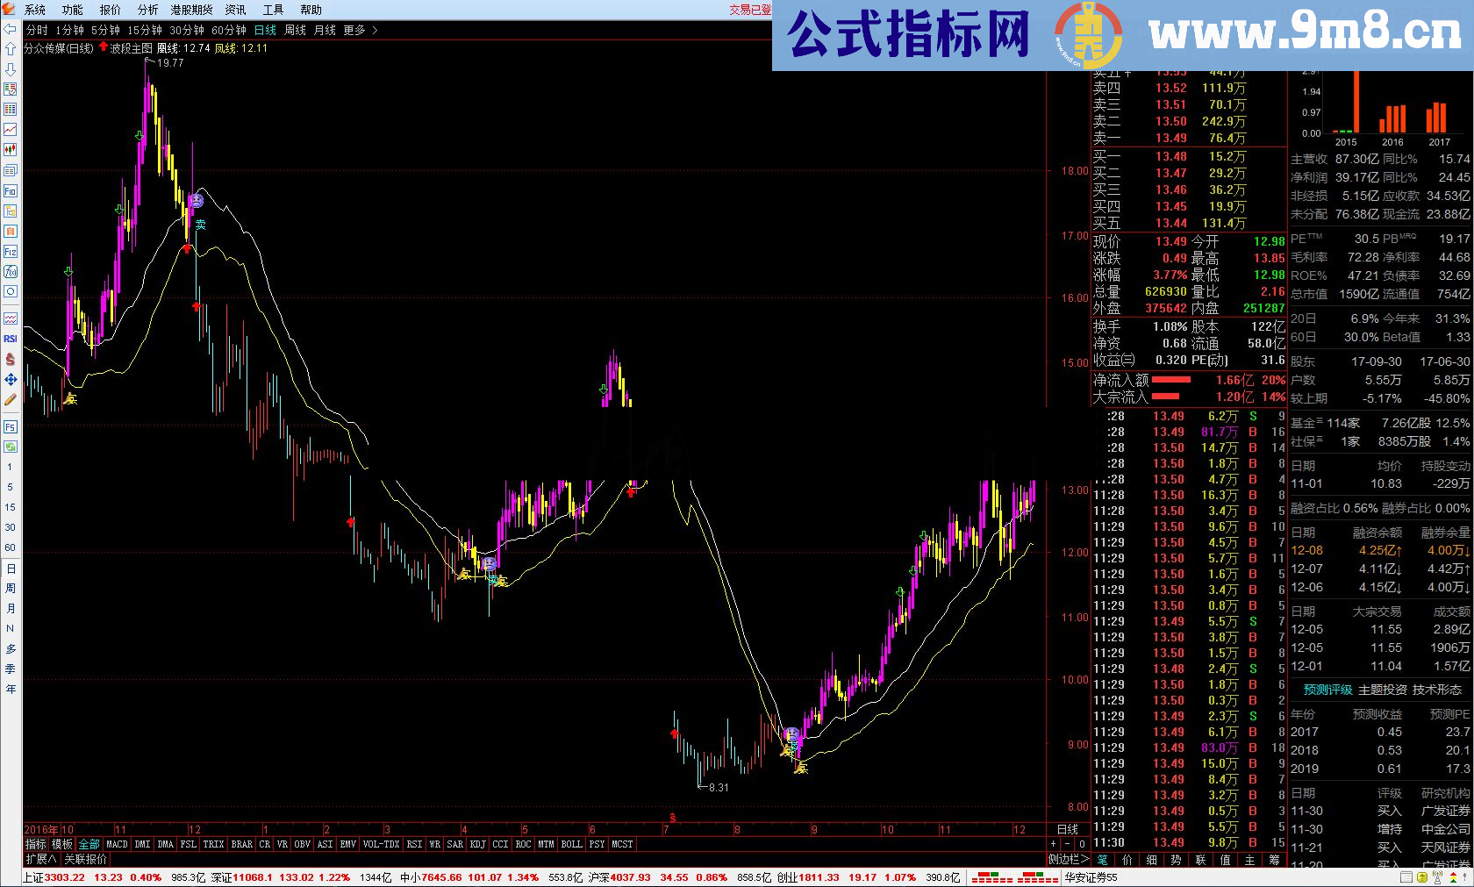Viewport: 1474px width, 887px height.
Task: Click the dollar-sign fund icon in sidebar
Action: click(x=10, y=359)
